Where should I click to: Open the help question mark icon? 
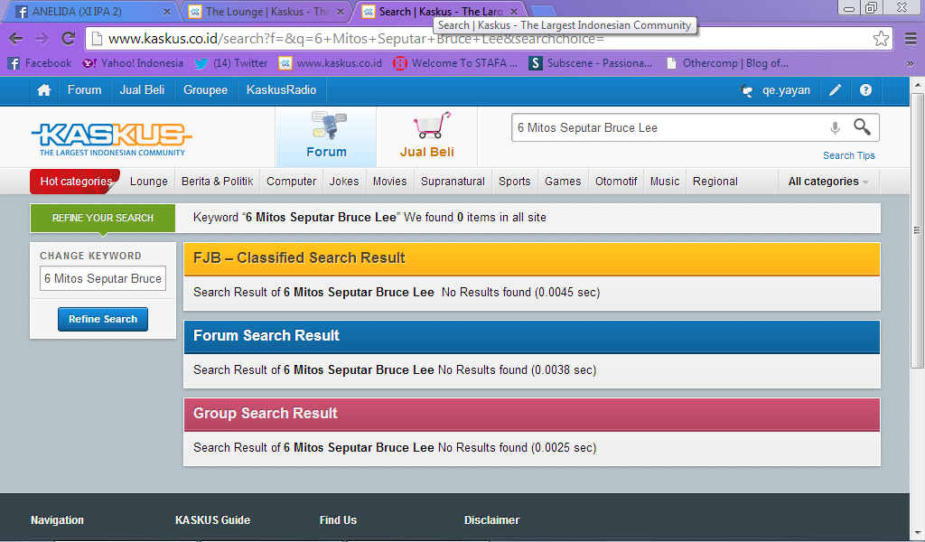pos(865,90)
